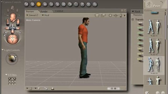Collapse the Light Controls panel
The width and height of the screenshot is (168, 94).
point(3,50)
